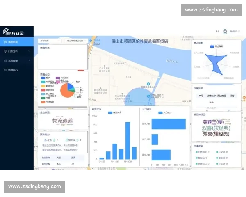
Task: Click the 双喜(硬经典) word cloud entry
Action: pos(216,134)
